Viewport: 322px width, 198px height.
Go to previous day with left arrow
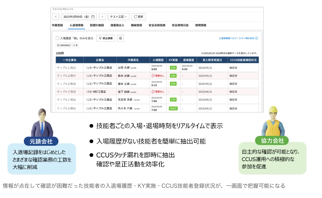click(56, 17)
